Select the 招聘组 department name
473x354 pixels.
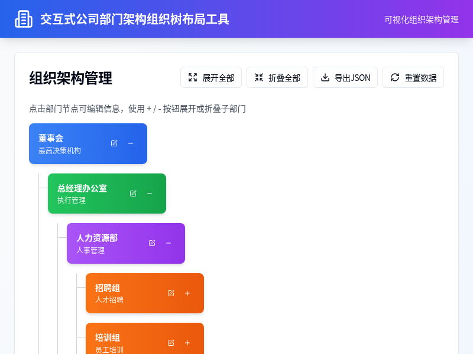(x=108, y=288)
